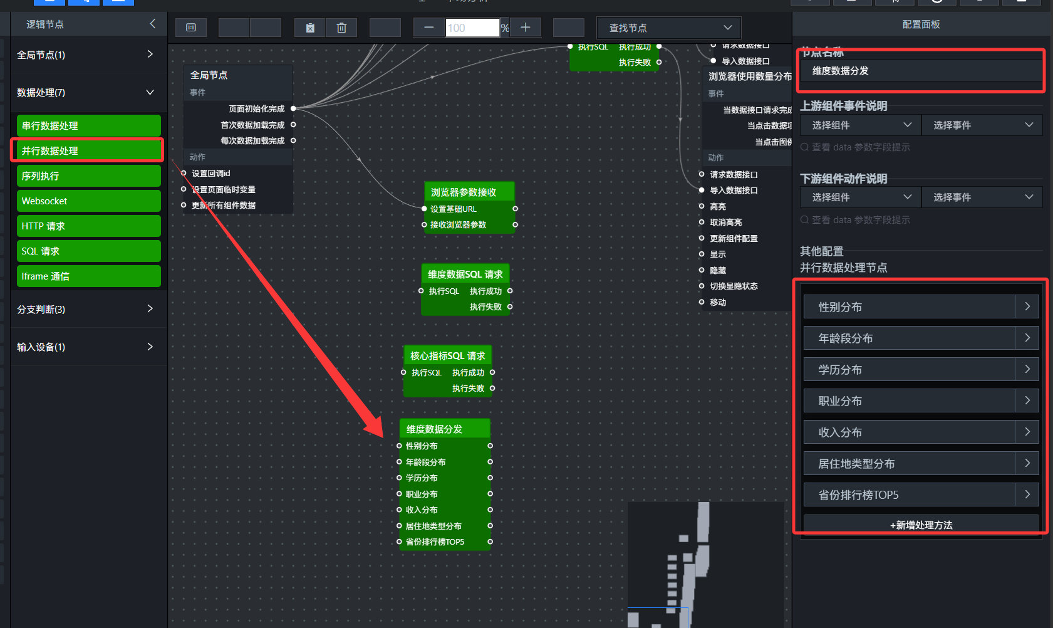Select the 并行数据处理 node item
Viewport: 1053px width, 628px height.
89,150
